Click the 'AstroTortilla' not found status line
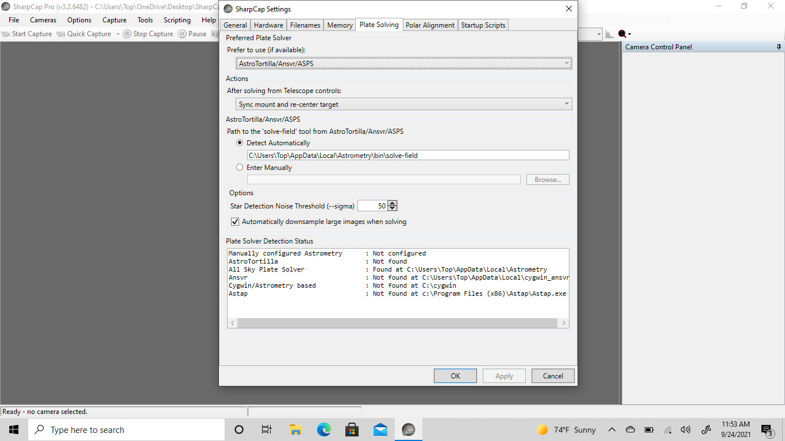Screen dimensions: 785x441 [318, 261]
